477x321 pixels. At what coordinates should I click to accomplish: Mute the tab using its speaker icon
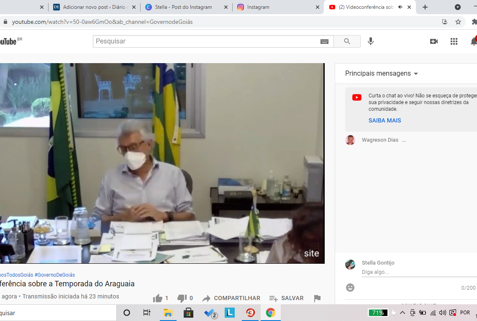400,7
